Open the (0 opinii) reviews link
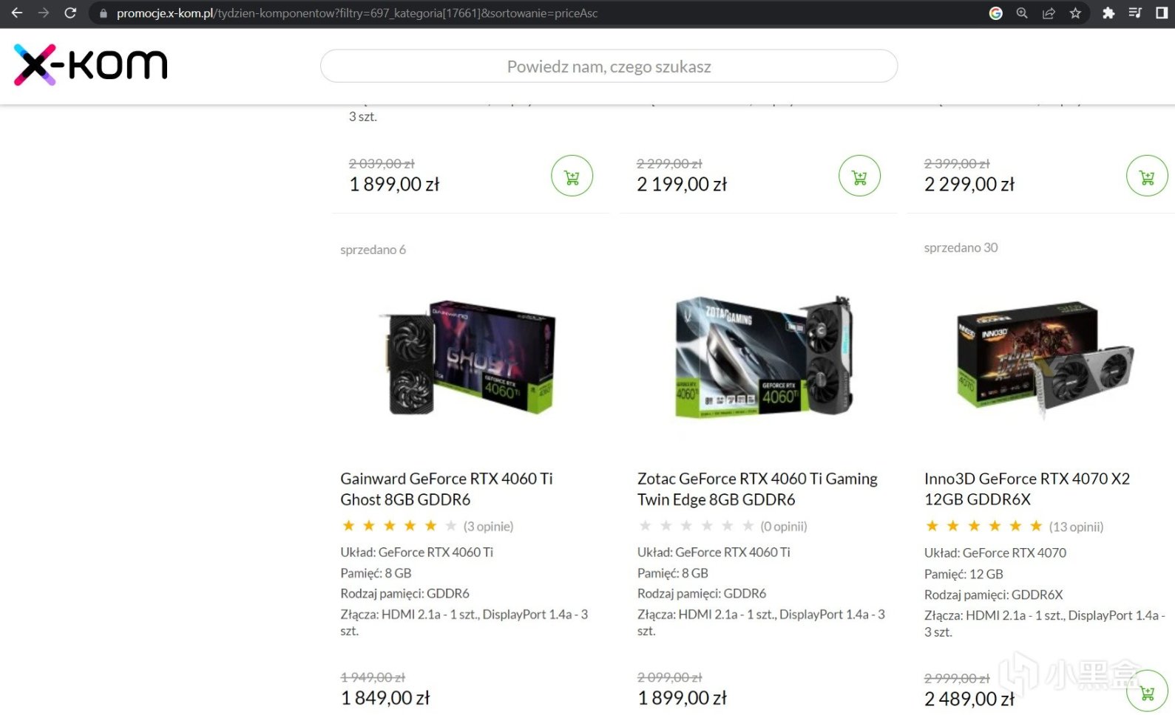Viewport: 1175px width, 715px height. [784, 526]
